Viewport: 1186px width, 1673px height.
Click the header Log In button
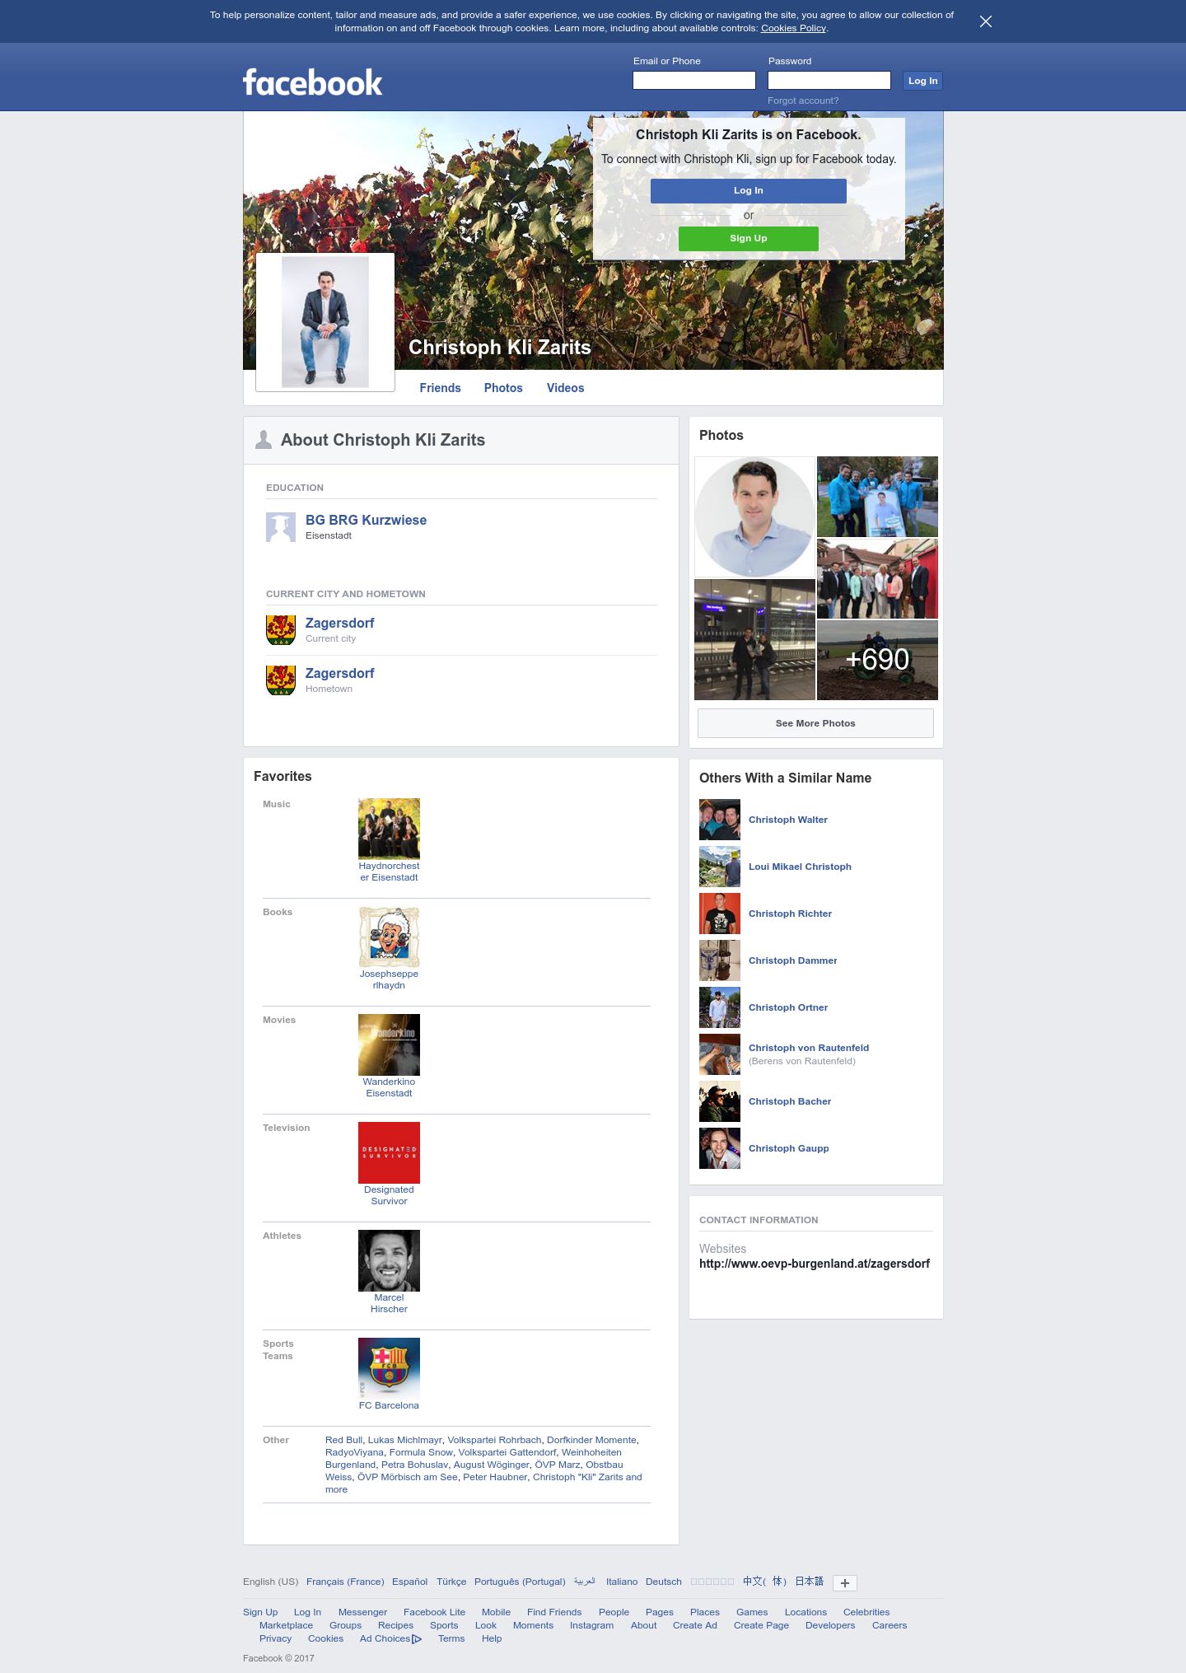(x=922, y=81)
